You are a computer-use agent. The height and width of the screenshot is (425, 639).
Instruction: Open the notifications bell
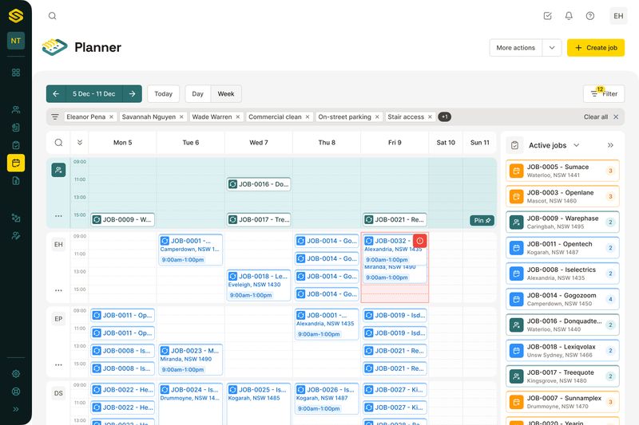click(569, 16)
